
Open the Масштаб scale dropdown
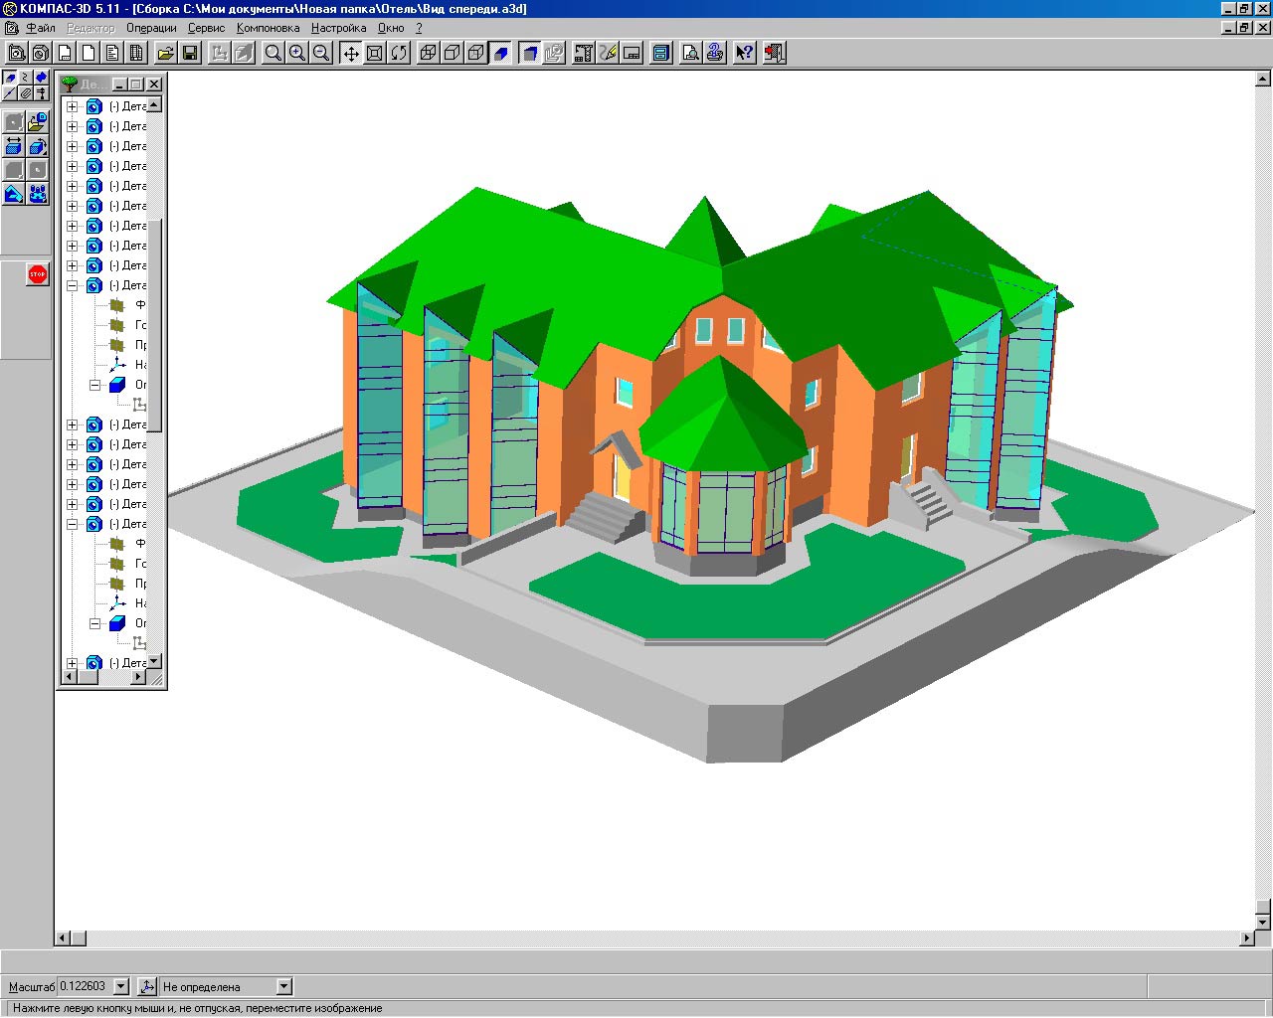pyautogui.click(x=121, y=986)
